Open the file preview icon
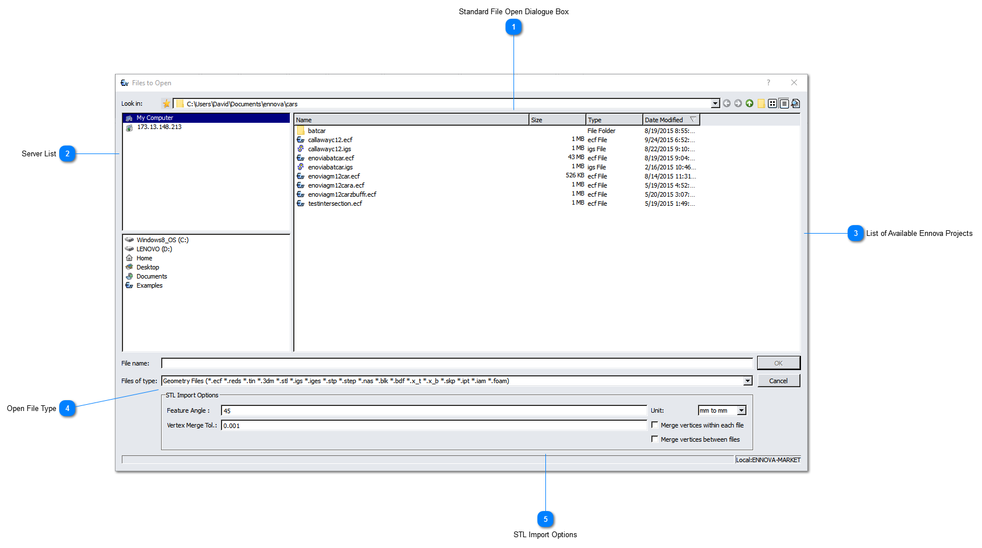This screenshot has width=982, height=548. tap(795, 103)
